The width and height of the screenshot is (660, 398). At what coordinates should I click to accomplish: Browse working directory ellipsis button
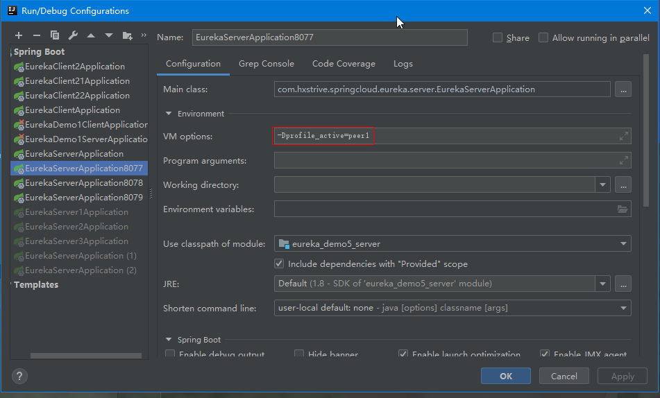(623, 184)
